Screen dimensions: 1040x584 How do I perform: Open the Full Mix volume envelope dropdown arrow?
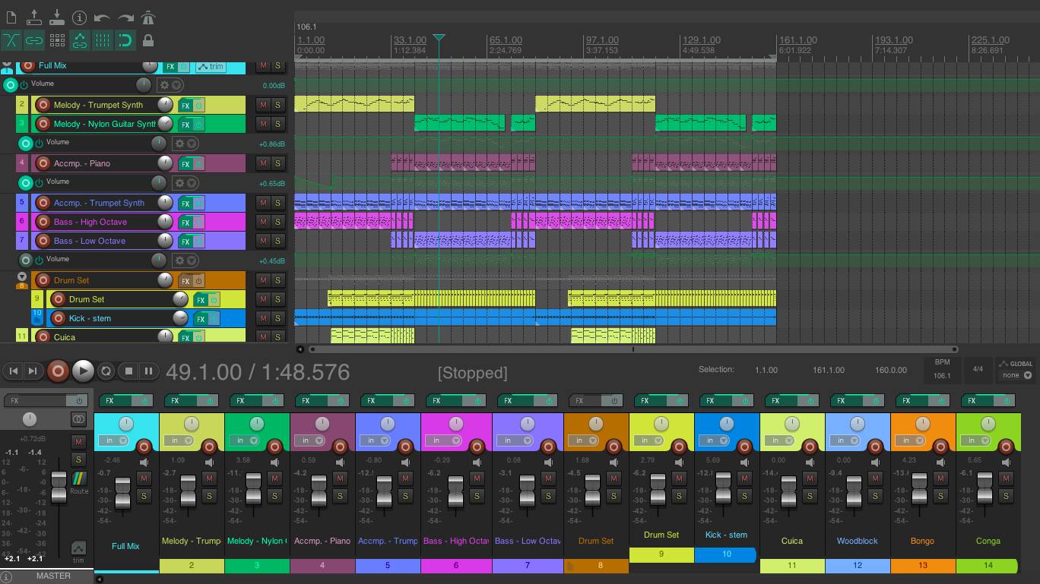tap(176, 85)
